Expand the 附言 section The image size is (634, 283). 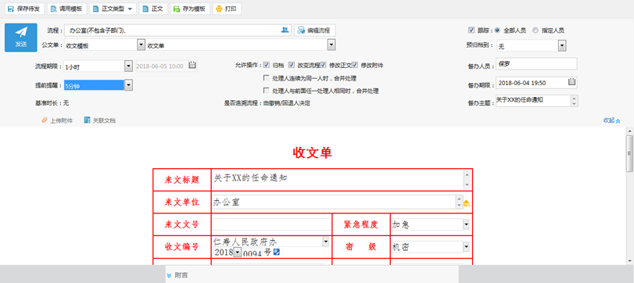[x=177, y=275]
